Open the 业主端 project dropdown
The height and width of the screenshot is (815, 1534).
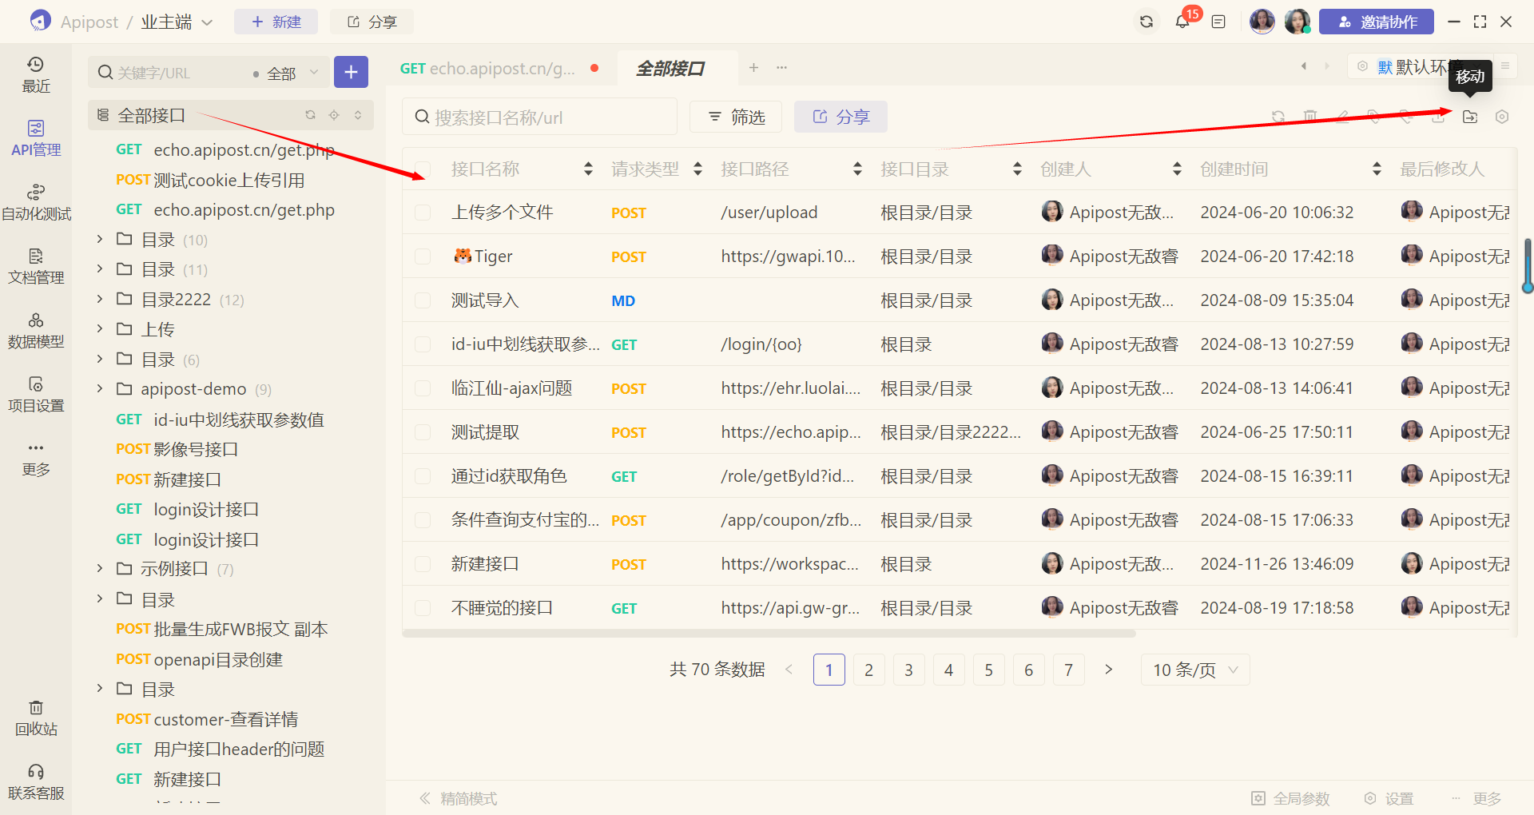tap(177, 22)
